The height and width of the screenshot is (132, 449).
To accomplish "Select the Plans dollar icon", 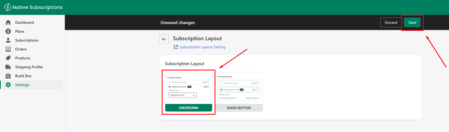I will 8,31.
